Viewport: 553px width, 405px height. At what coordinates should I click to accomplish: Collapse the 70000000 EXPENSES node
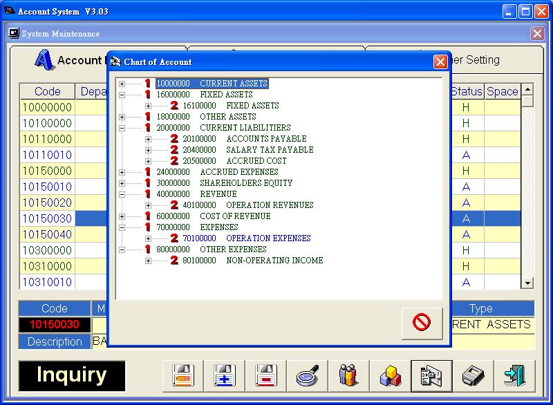pos(122,227)
